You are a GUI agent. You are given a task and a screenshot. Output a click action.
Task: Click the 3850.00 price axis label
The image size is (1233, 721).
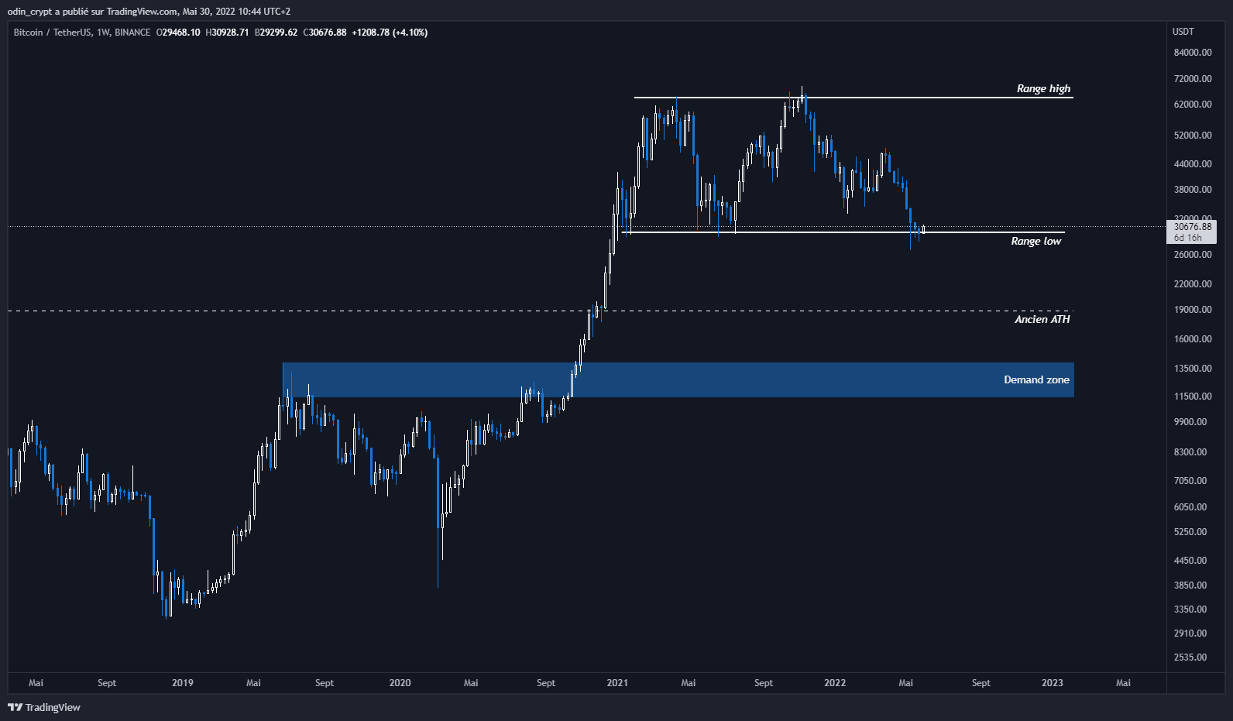pos(1190,585)
